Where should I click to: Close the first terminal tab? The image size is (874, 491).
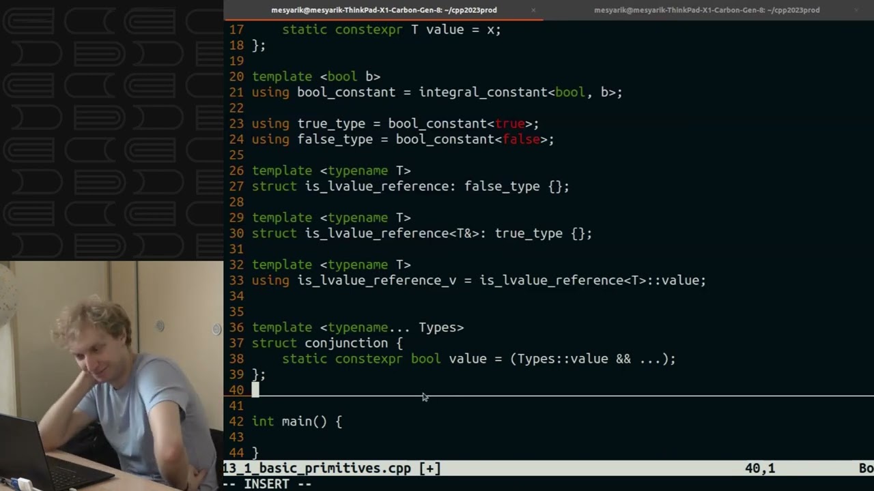pyautogui.click(x=533, y=10)
